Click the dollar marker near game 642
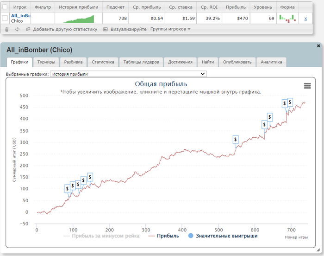 point(270,117)
